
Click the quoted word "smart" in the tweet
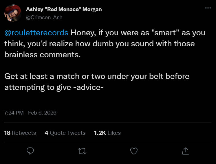click(165, 33)
